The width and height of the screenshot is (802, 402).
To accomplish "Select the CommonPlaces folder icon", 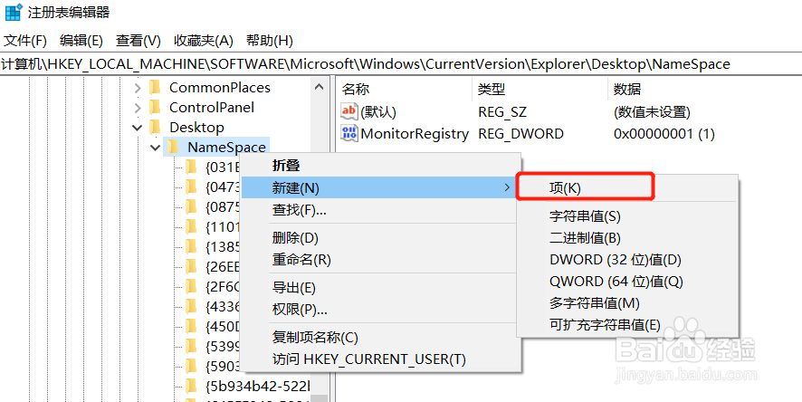I will pos(155,88).
